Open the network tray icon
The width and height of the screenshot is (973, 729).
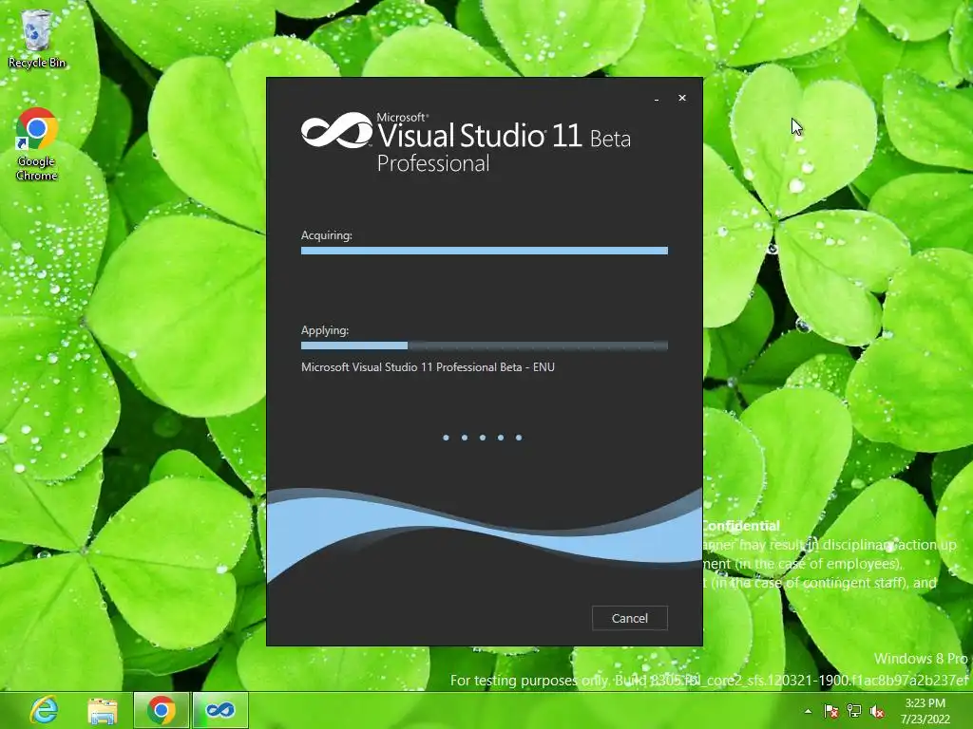tap(854, 711)
